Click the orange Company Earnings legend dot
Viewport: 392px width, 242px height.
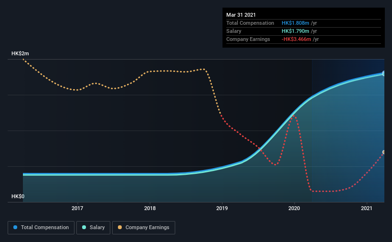coord(120,227)
